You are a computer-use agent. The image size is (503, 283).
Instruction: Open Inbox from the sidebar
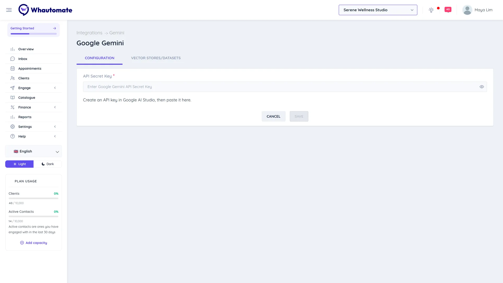(34, 59)
